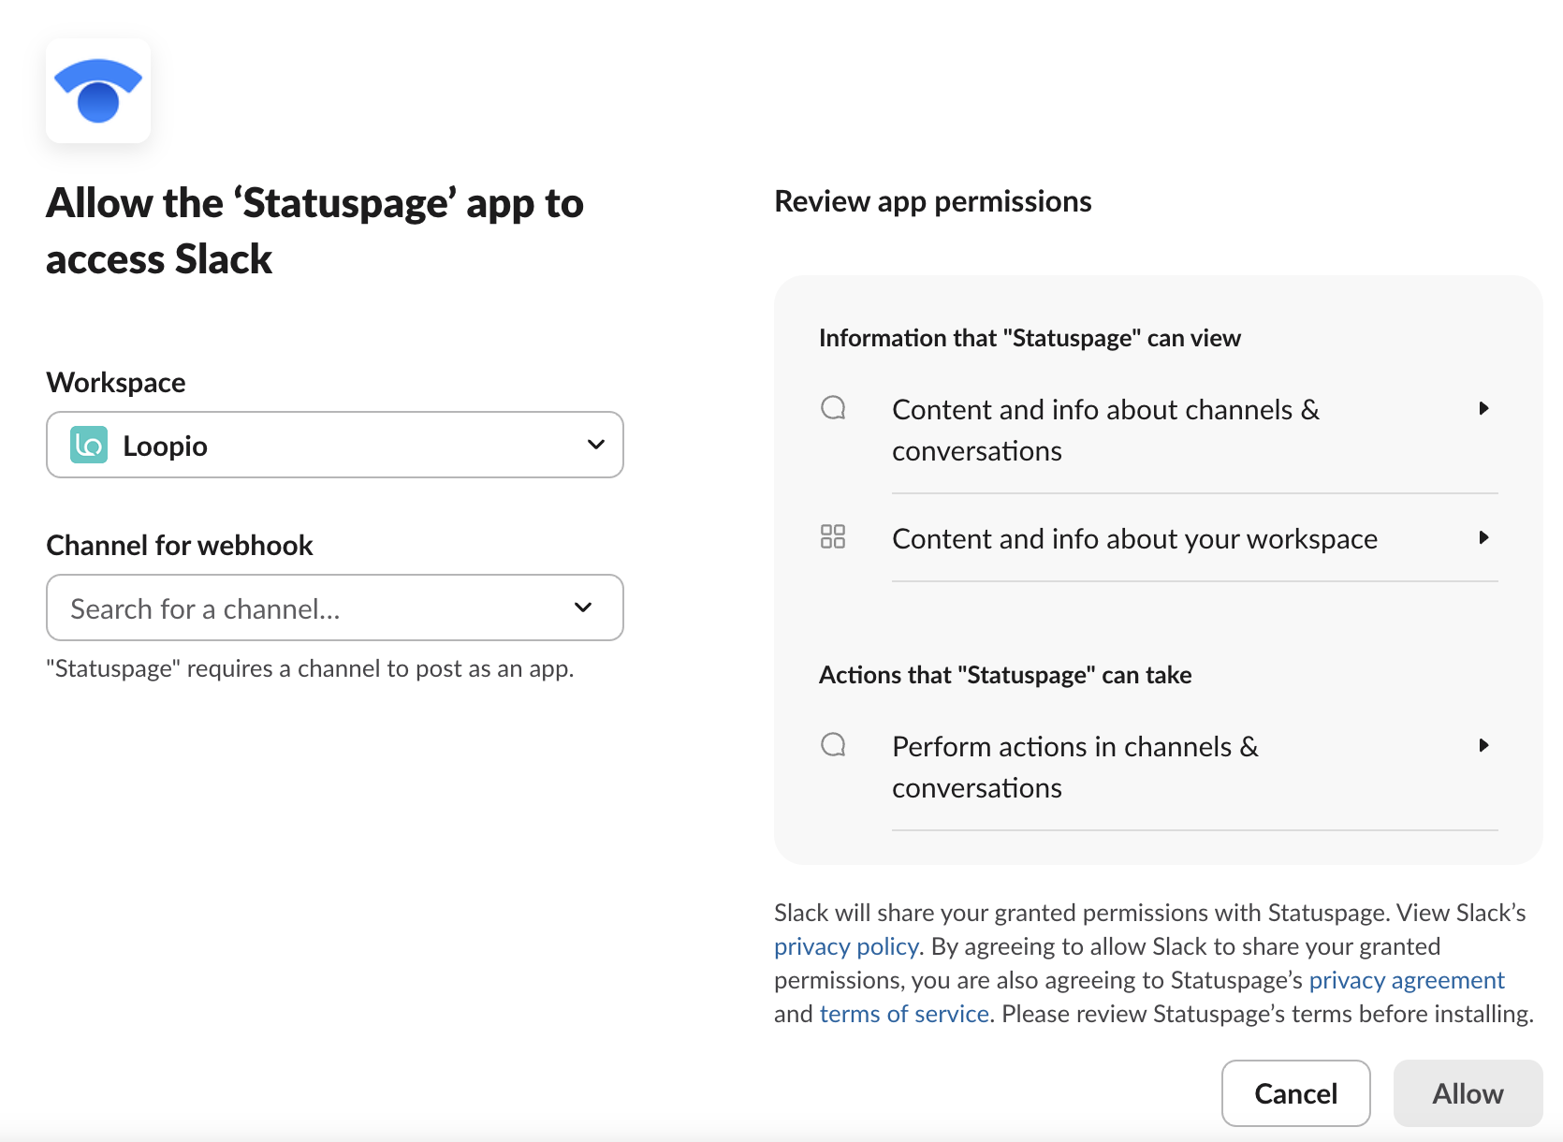Click the Cancel button
This screenshot has width=1563, height=1142.
[x=1296, y=1093]
